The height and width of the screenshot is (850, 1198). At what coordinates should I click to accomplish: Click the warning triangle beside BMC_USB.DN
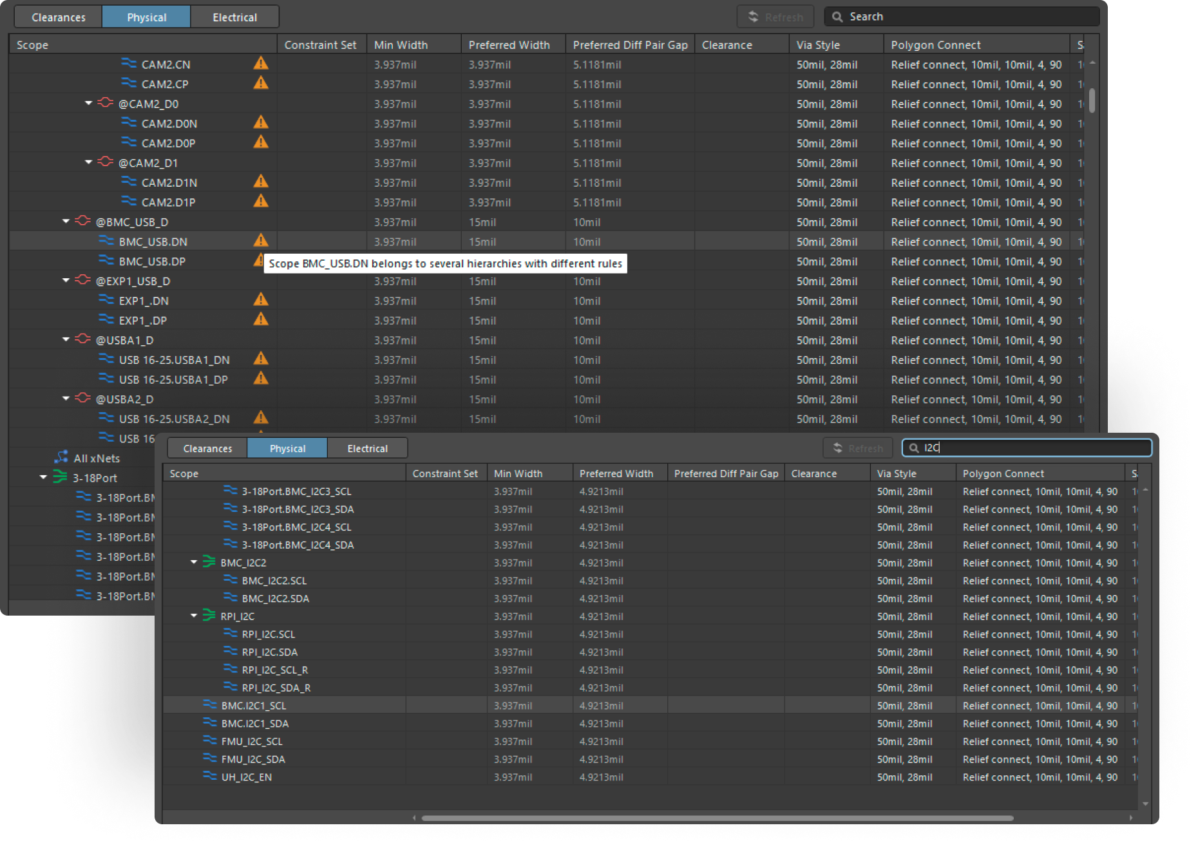(x=260, y=241)
